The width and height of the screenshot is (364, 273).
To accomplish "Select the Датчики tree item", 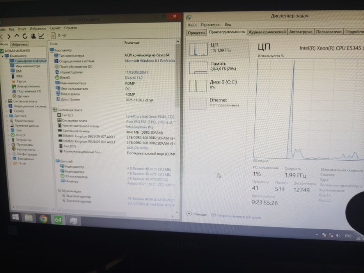I will pos(21,96).
